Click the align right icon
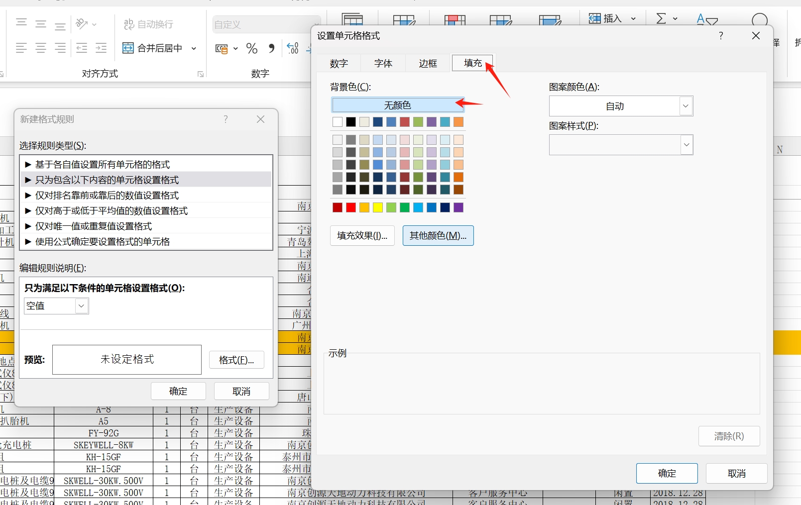The height and width of the screenshot is (505, 801). pyautogui.click(x=60, y=48)
